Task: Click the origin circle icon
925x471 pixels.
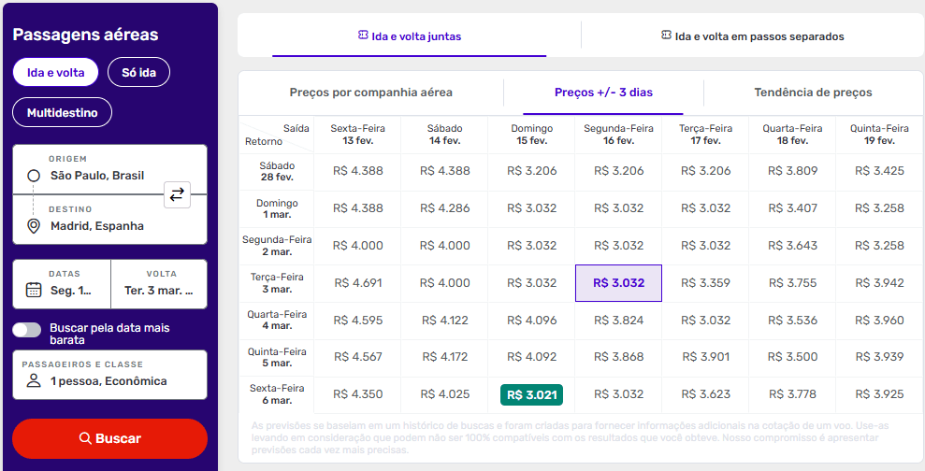Action: click(34, 176)
